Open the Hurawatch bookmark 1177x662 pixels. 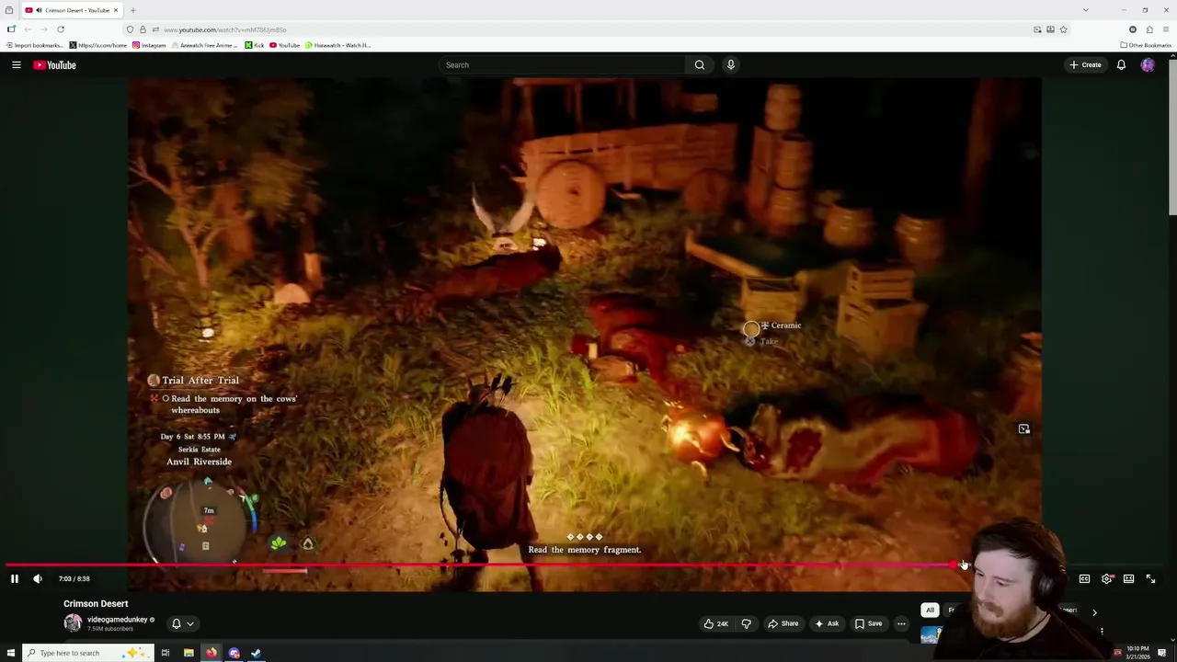[338, 45]
